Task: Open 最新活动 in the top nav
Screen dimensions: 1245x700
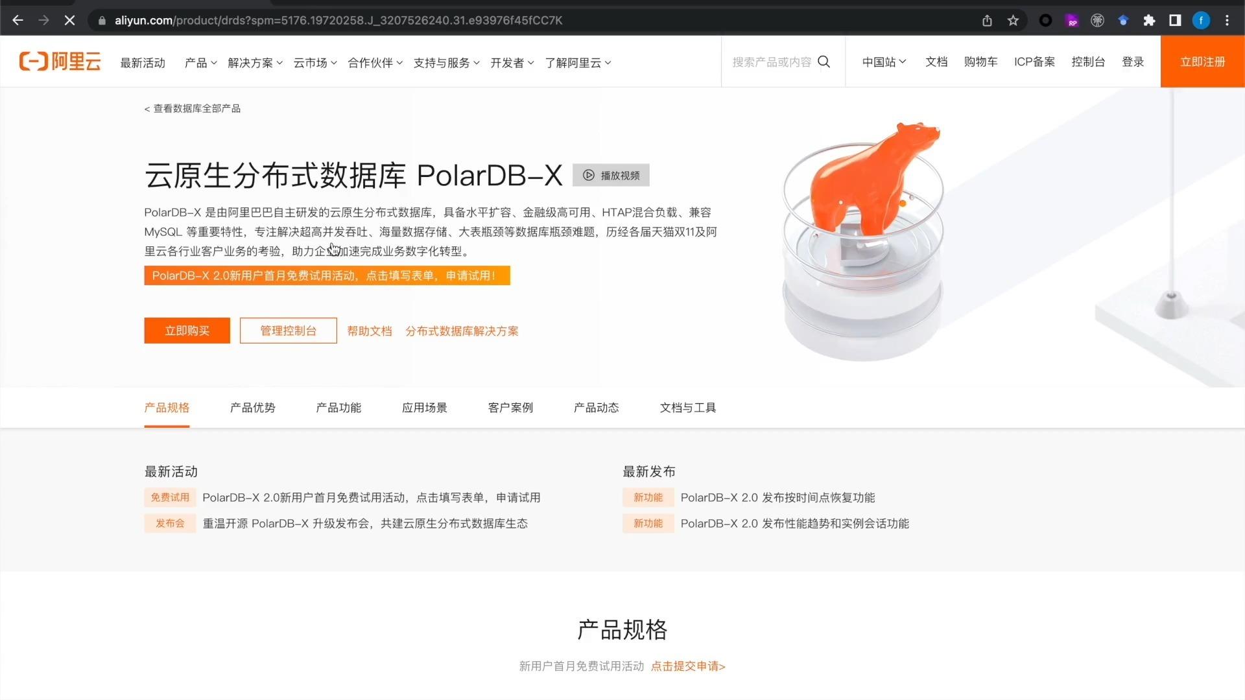Action: (143, 63)
